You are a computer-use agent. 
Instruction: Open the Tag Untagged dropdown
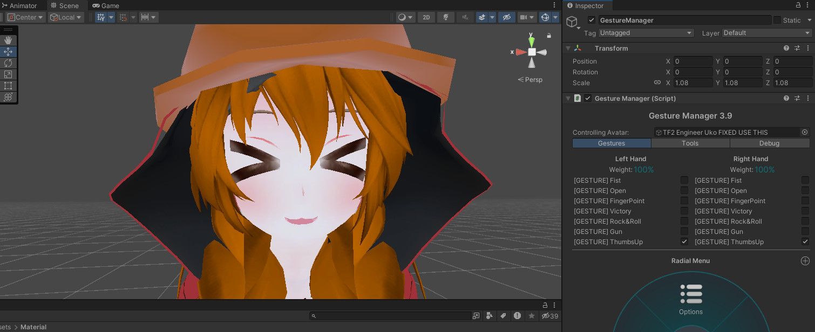point(646,33)
